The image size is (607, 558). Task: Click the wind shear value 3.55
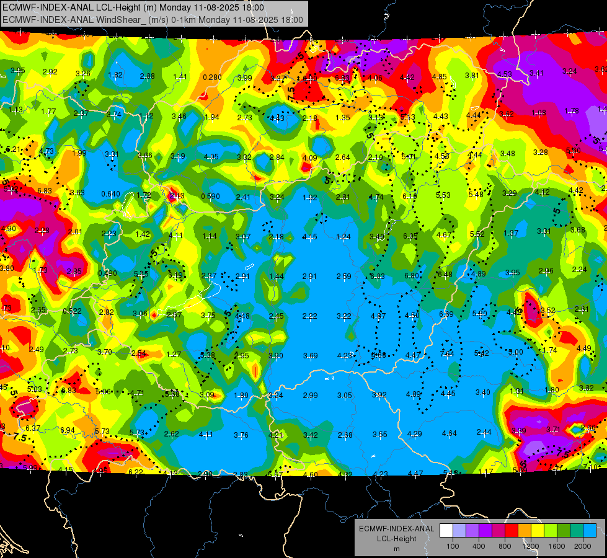pyautogui.click(x=379, y=435)
